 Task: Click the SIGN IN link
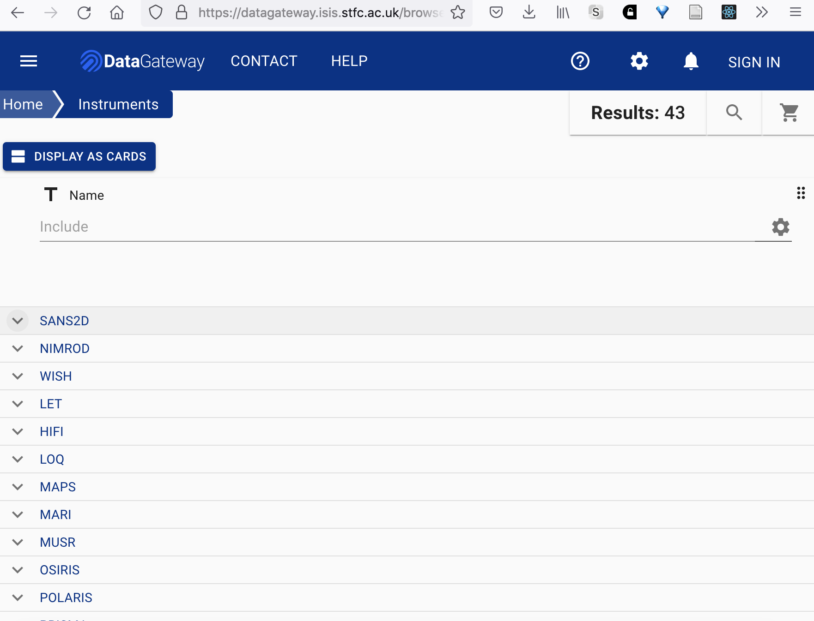click(754, 61)
